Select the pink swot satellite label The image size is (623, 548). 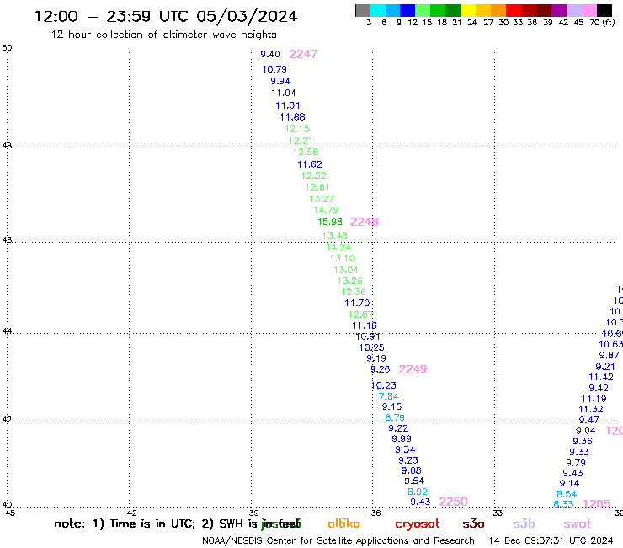point(578,524)
